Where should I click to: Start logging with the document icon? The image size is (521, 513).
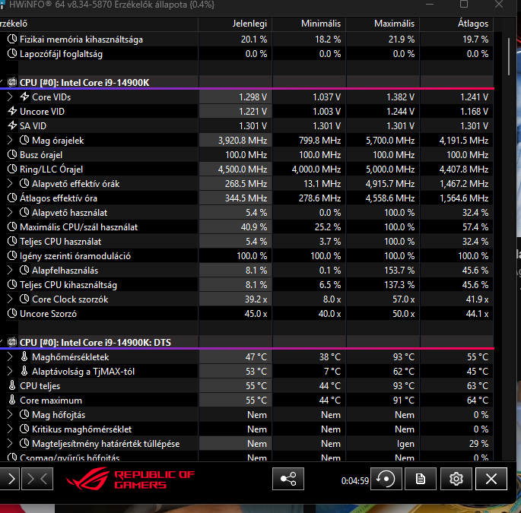(x=420, y=479)
